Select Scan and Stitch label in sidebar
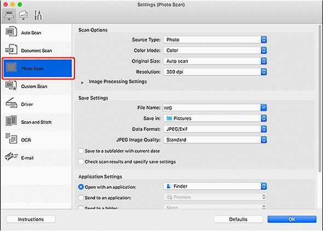 pos(36,122)
